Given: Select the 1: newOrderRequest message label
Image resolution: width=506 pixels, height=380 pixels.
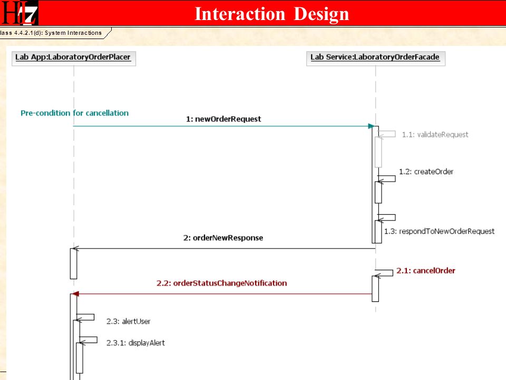Looking at the screenshot, I should [x=223, y=119].
